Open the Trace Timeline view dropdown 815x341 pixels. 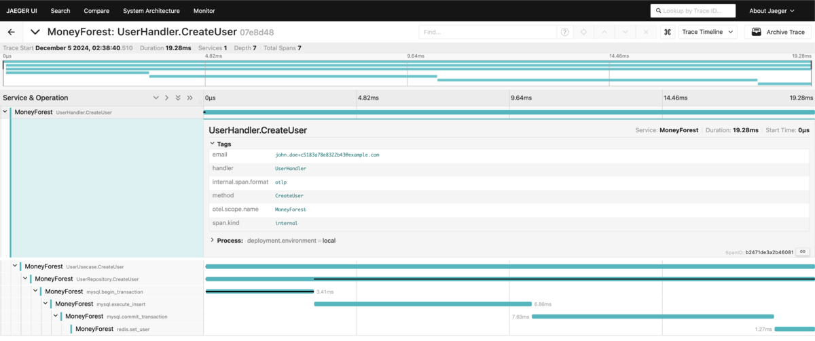[708, 32]
